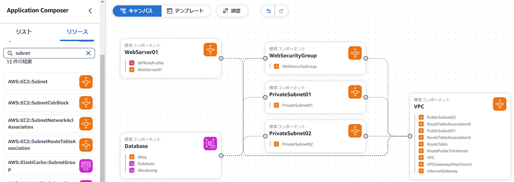Click the resource panel's vertical scrollbar
This screenshot has width=514, height=182.
point(102,110)
